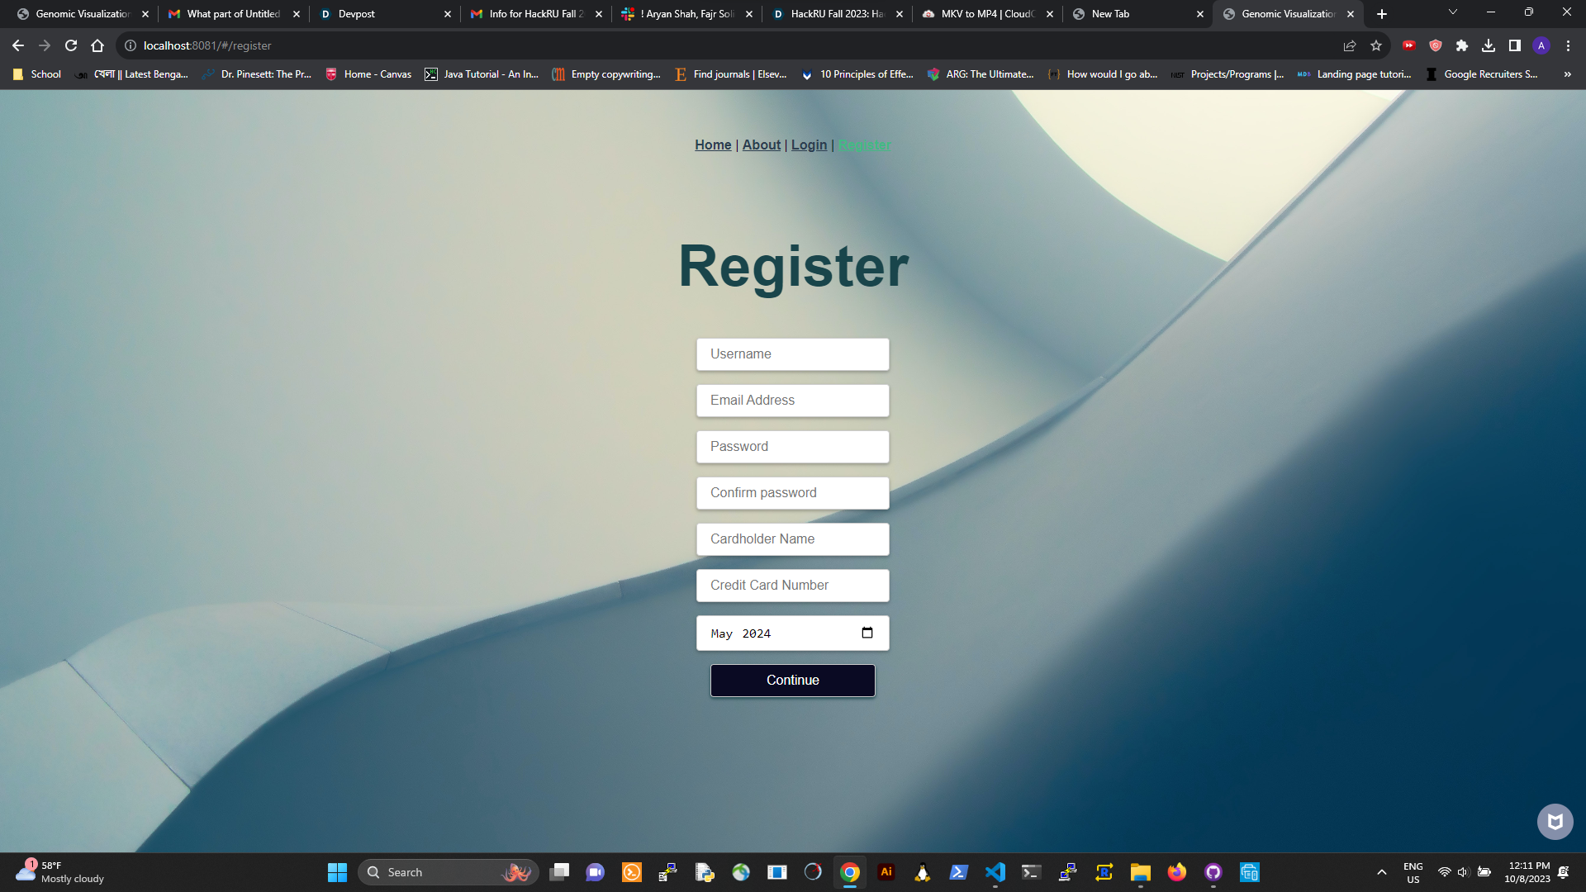Click into the Username input field
1586x892 pixels.
point(793,353)
